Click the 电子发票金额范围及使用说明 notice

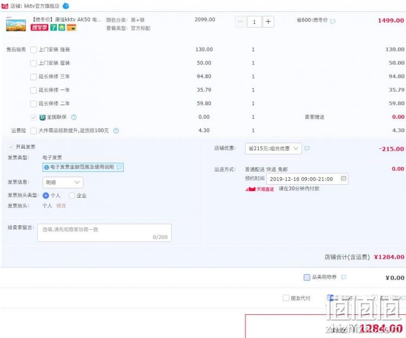pos(83,167)
